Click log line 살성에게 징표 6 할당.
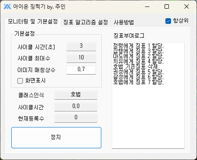Image resolution: width=197 pixels, height=160 pixels. (x=138, y=77)
